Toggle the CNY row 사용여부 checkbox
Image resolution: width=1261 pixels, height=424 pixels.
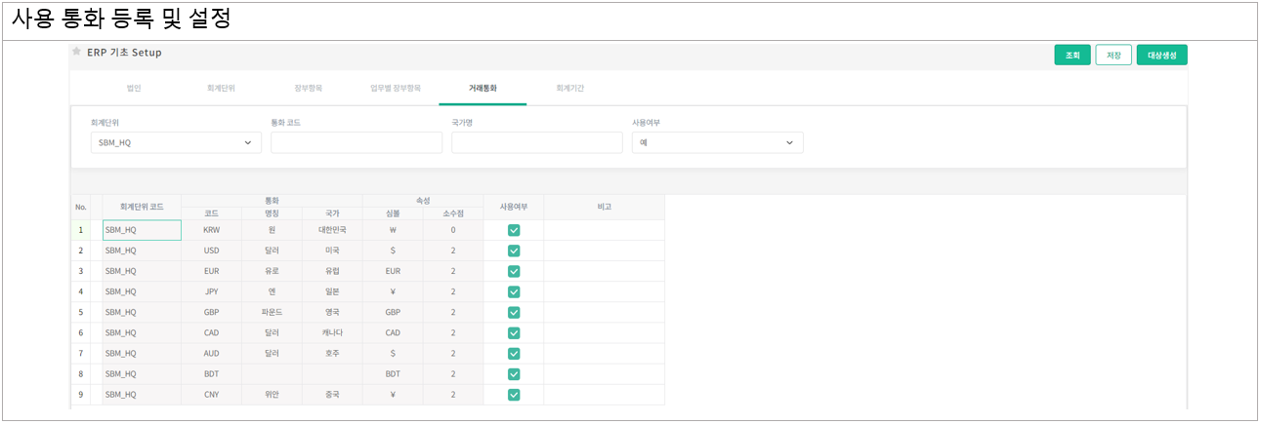(x=514, y=395)
